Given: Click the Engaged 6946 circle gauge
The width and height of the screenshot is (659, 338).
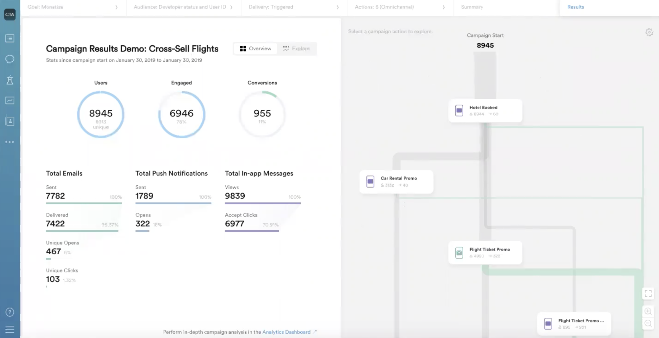Looking at the screenshot, I should [182, 114].
